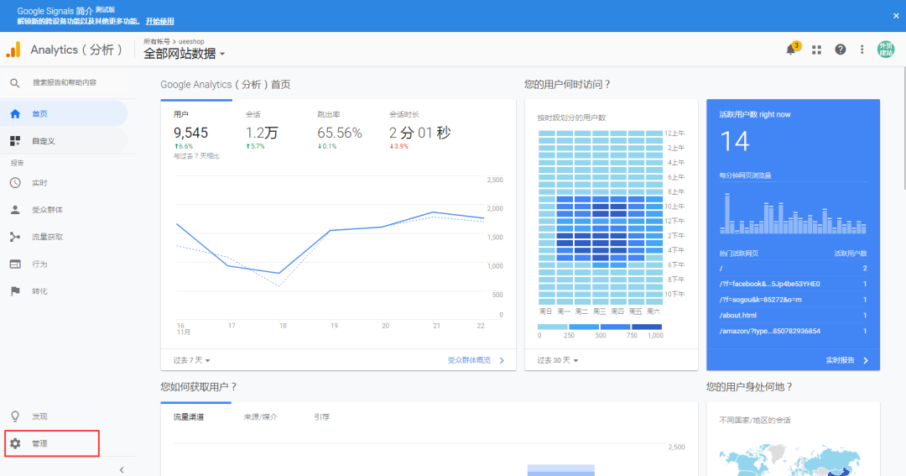Viewport: 906px width, 476px height.
Task: Open the user account avatar
Action: click(x=886, y=50)
